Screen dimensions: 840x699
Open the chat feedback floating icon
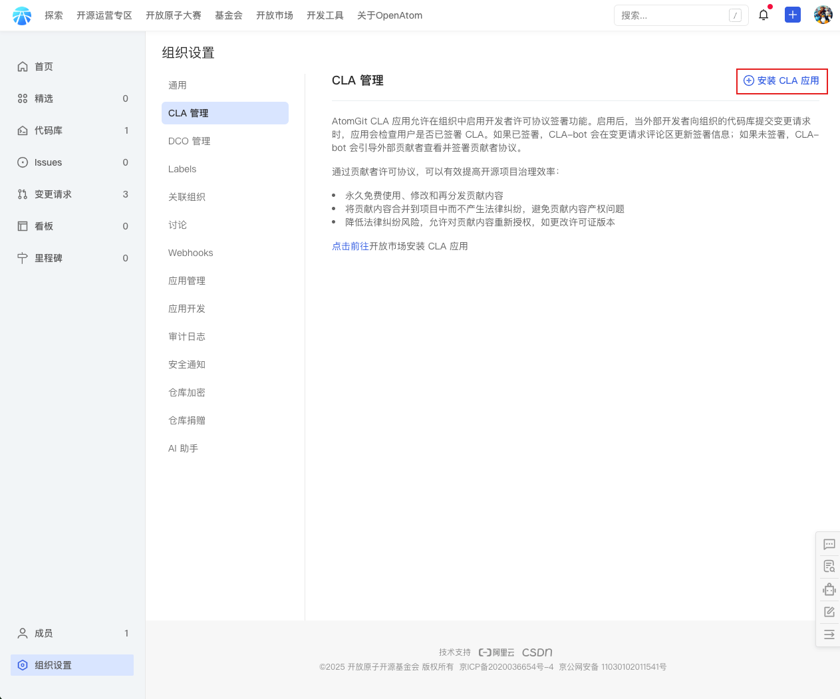click(x=829, y=544)
